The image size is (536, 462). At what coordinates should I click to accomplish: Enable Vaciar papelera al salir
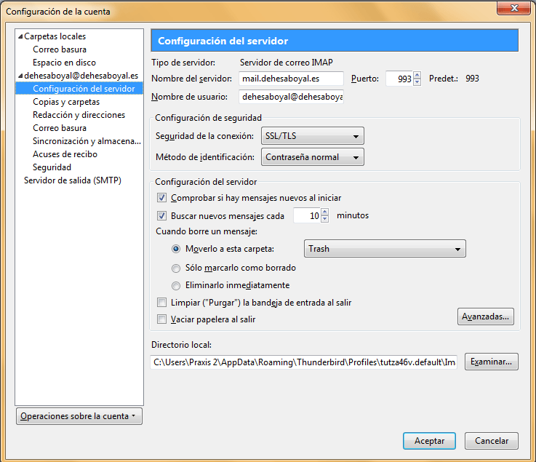tap(161, 319)
